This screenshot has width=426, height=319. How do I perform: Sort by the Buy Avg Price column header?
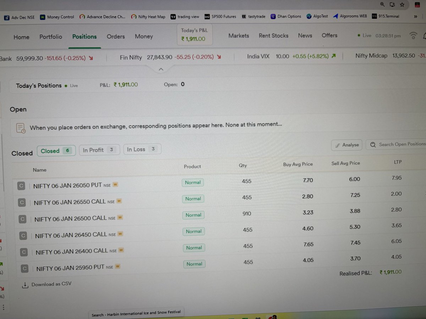pos(298,164)
